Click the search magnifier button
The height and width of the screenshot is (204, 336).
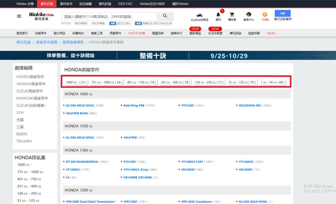pos(165,16)
